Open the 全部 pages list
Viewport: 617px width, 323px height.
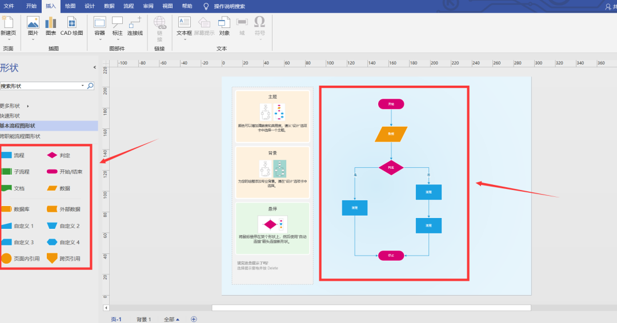tap(171, 319)
